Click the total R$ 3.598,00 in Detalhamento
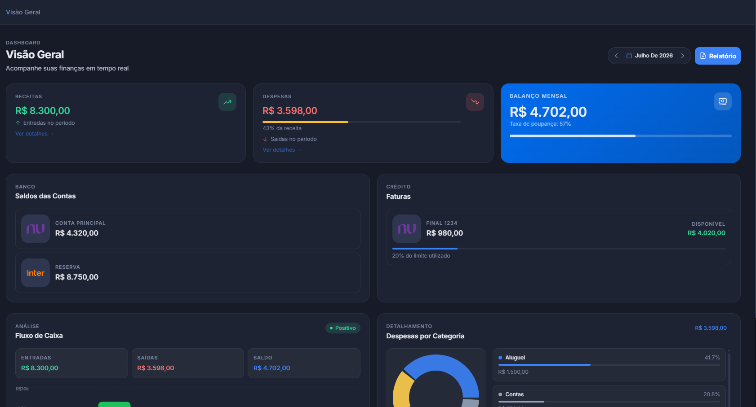The image size is (756, 407). (x=711, y=328)
